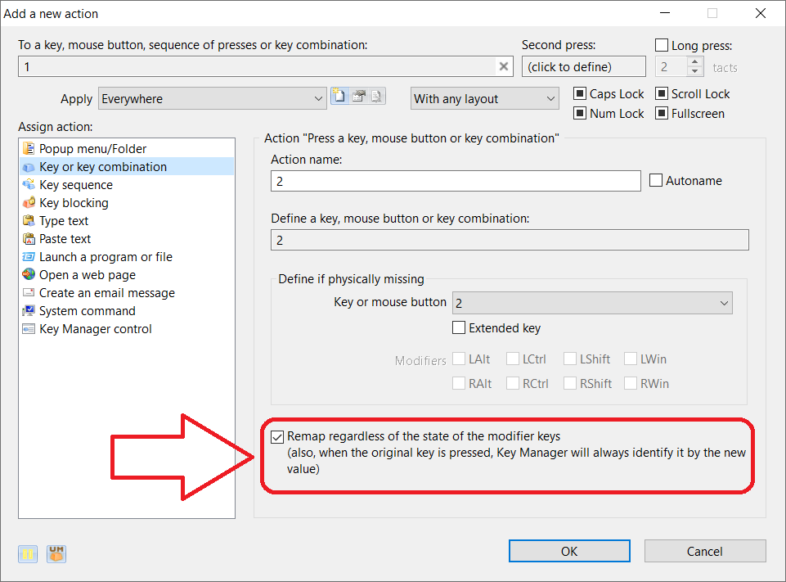The width and height of the screenshot is (786, 582).
Task: Check the LWin modifier box
Action: click(630, 359)
